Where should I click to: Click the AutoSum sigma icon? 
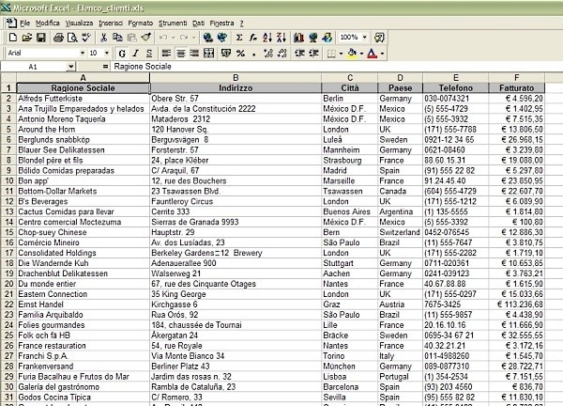(236, 38)
